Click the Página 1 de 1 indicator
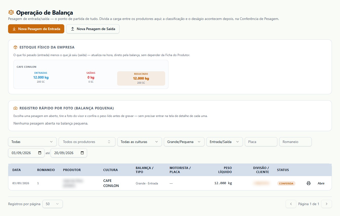 309,204
